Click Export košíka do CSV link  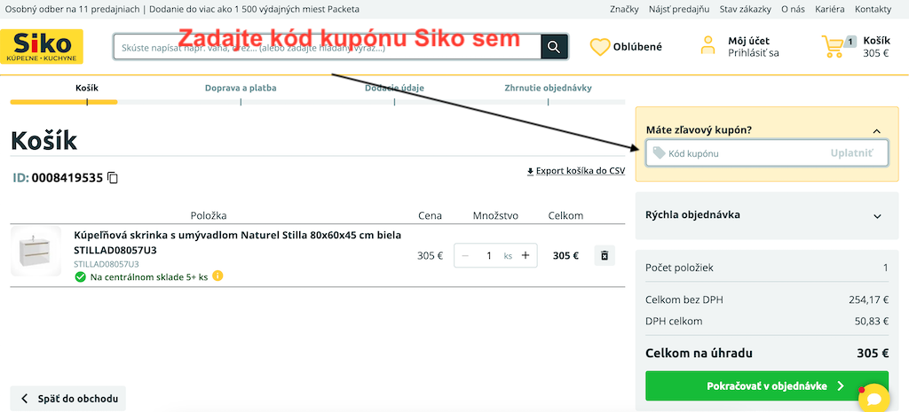(x=575, y=171)
